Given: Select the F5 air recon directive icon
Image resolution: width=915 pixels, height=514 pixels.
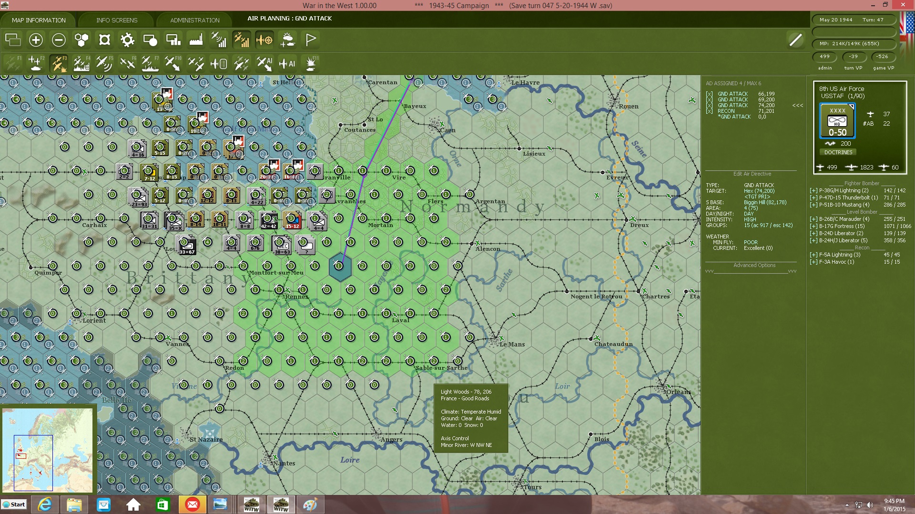Looking at the screenshot, I should point(104,62).
